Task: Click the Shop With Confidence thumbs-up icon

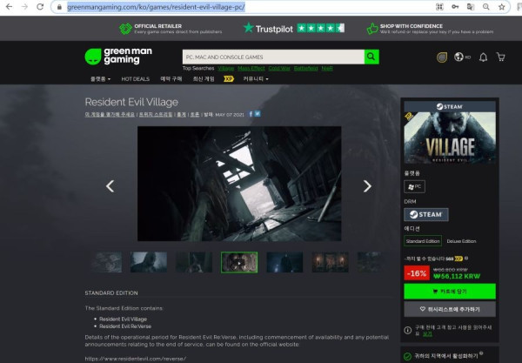Action: tap(372, 29)
